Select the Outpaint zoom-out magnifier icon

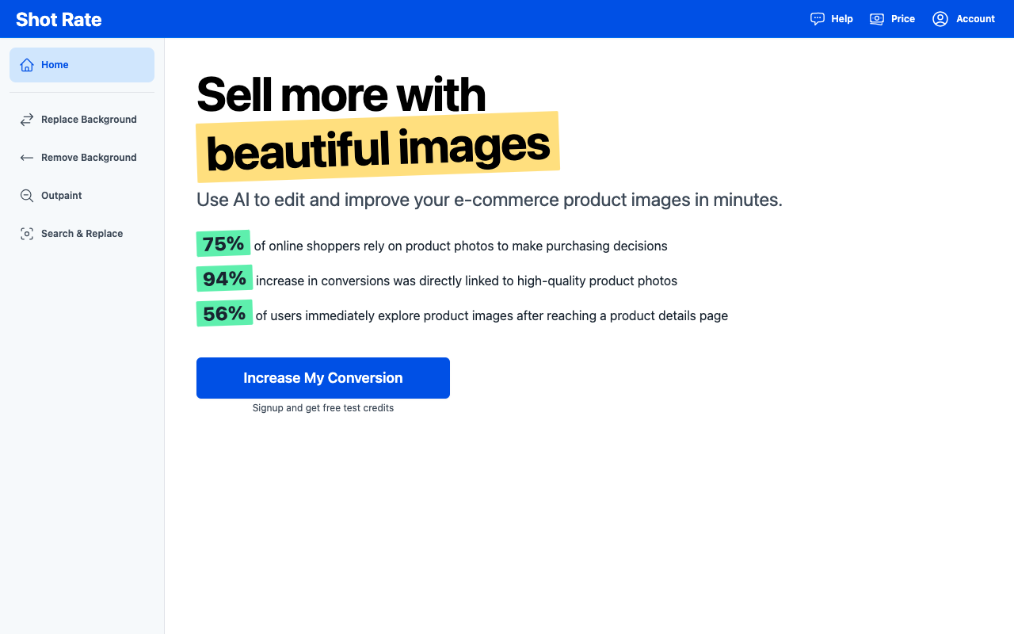click(27, 196)
